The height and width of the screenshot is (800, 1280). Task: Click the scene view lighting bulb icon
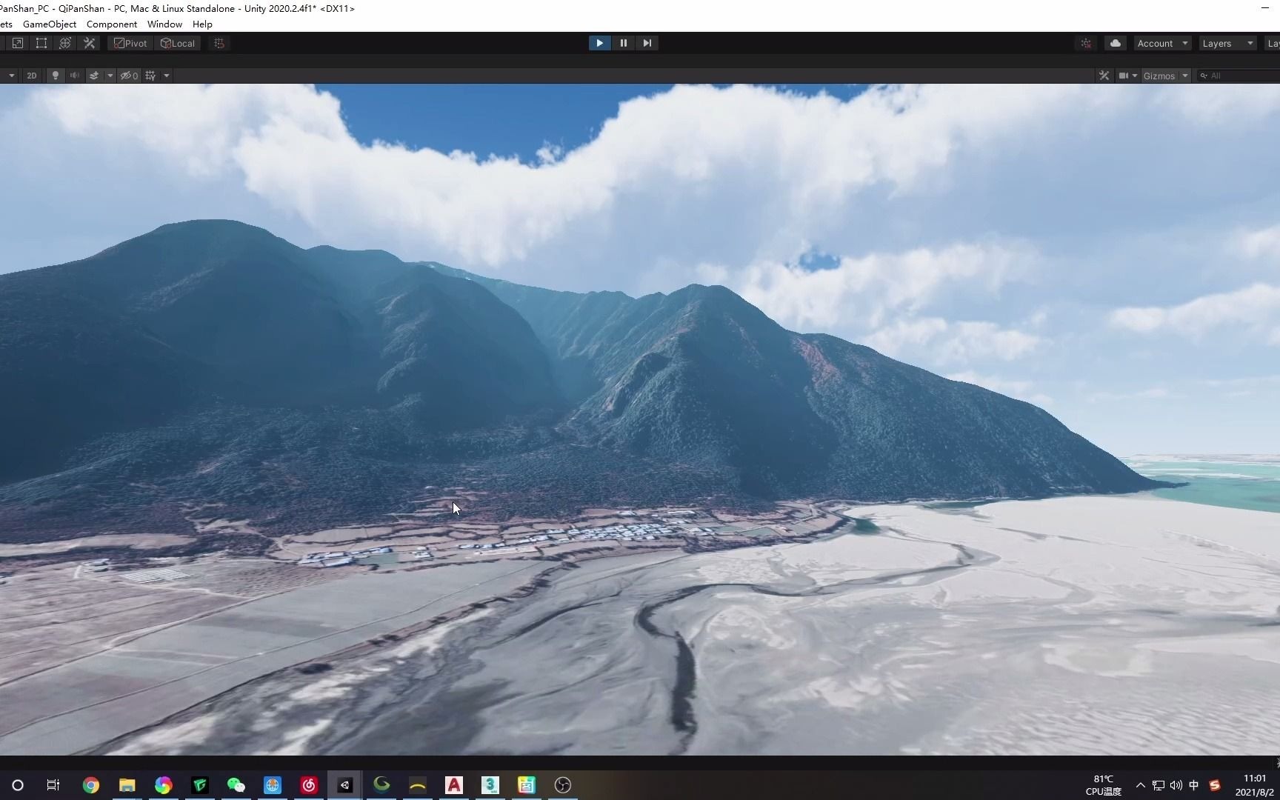click(56, 75)
